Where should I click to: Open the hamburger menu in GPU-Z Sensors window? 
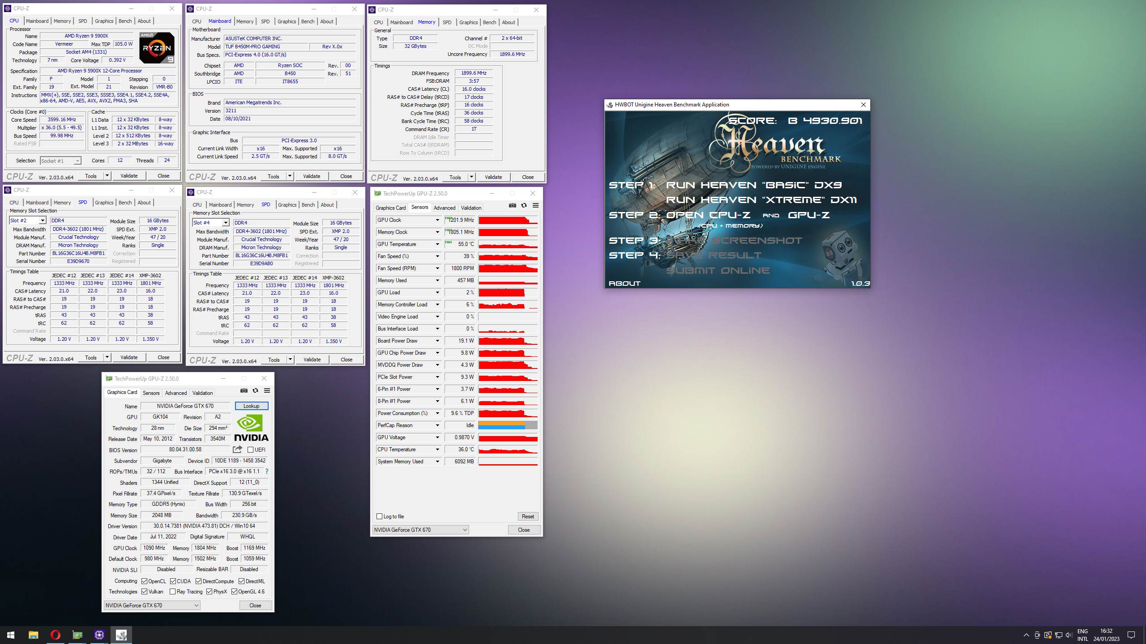pyautogui.click(x=535, y=205)
